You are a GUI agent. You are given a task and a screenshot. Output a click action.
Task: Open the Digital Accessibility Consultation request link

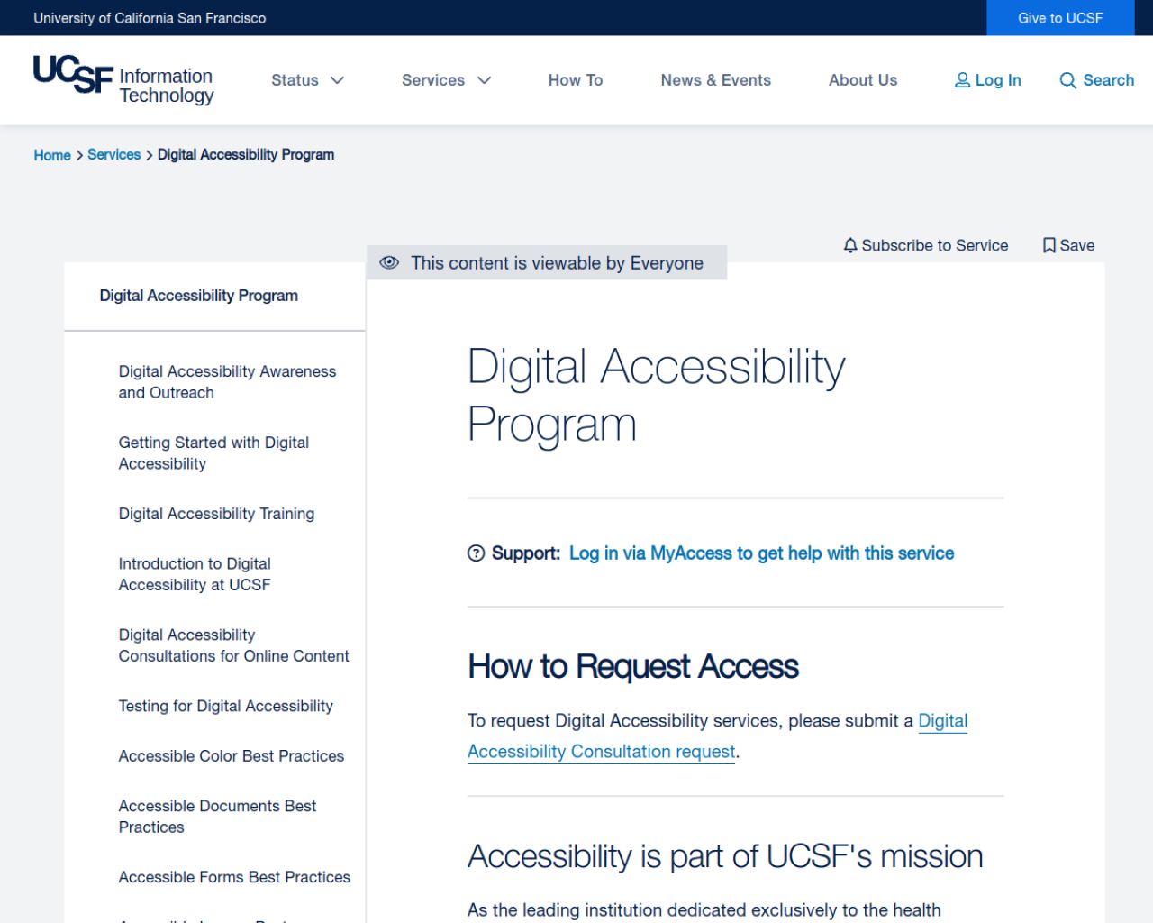[717, 736]
